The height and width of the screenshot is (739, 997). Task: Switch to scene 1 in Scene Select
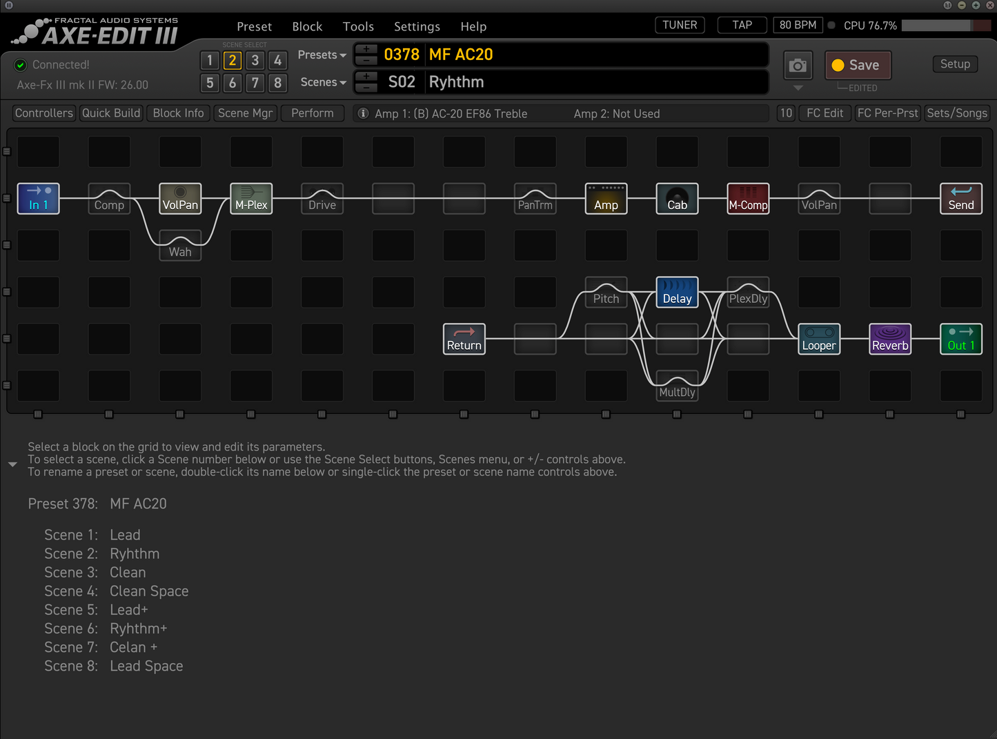coord(210,61)
